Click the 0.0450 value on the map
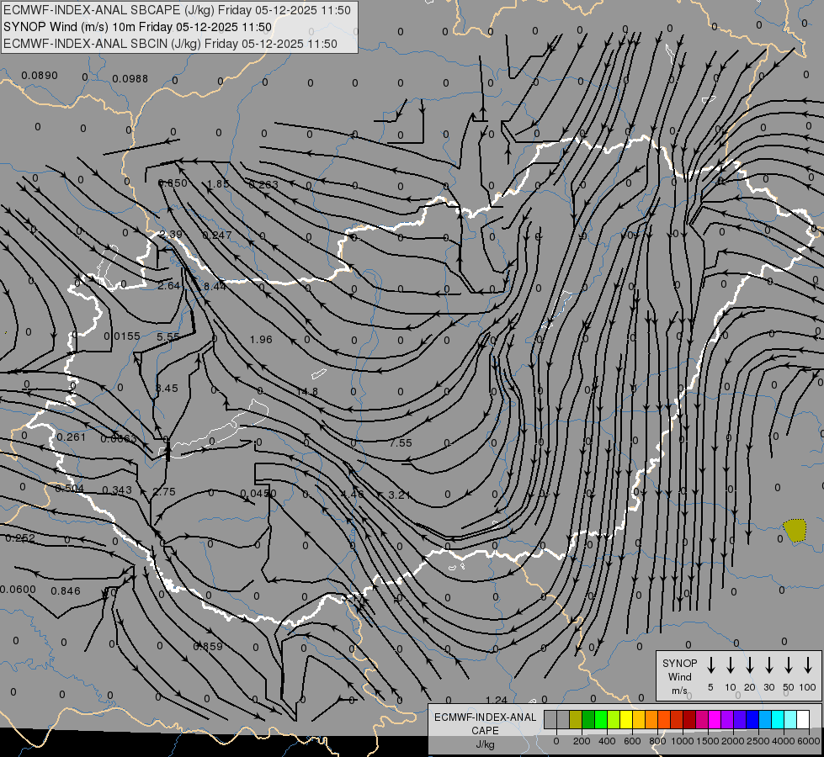The width and height of the screenshot is (824, 757). [x=258, y=494]
